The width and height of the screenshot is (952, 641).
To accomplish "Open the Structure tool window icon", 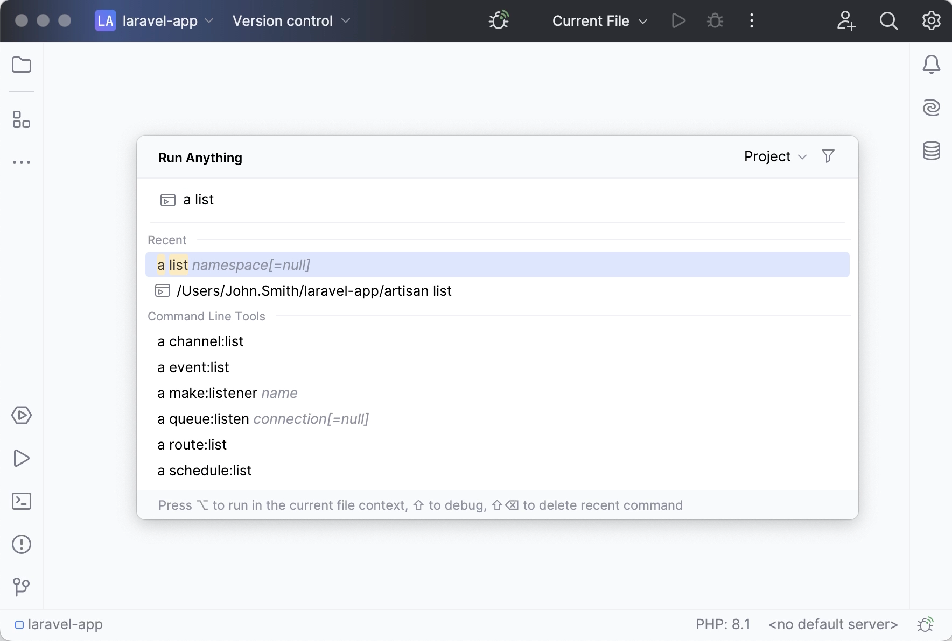I will [x=22, y=119].
